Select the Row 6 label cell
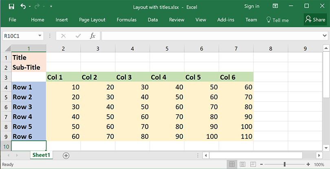Image resolution: width=330 pixels, height=169 pixels. (x=29, y=136)
